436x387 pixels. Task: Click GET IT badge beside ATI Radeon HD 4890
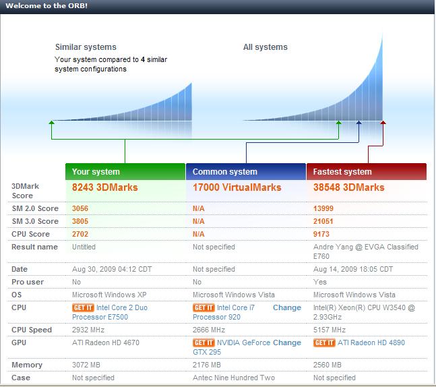[x=324, y=343]
